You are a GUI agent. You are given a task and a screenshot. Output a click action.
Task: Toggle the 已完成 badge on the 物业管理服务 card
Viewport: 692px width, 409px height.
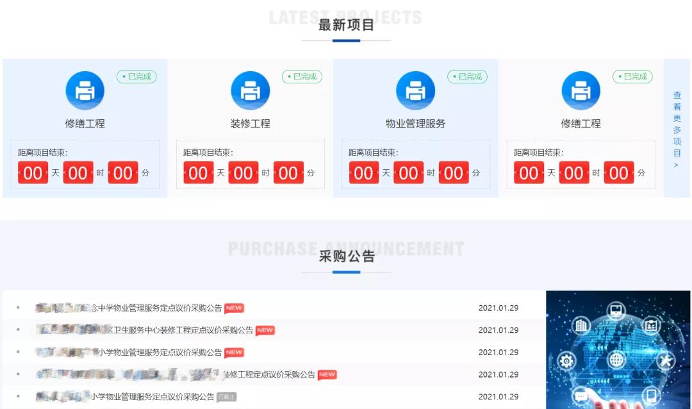[x=467, y=76]
